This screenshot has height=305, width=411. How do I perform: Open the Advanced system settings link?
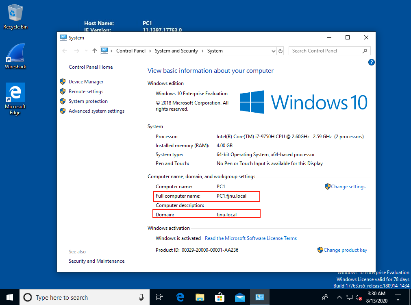pos(96,111)
